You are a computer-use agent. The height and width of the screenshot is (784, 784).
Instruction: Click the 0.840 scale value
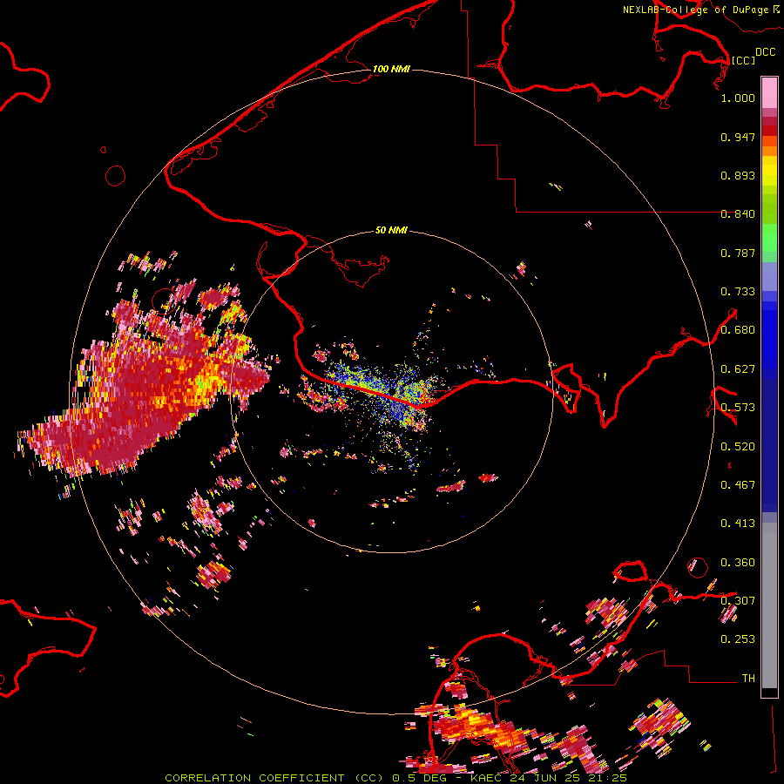click(x=738, y=214)
